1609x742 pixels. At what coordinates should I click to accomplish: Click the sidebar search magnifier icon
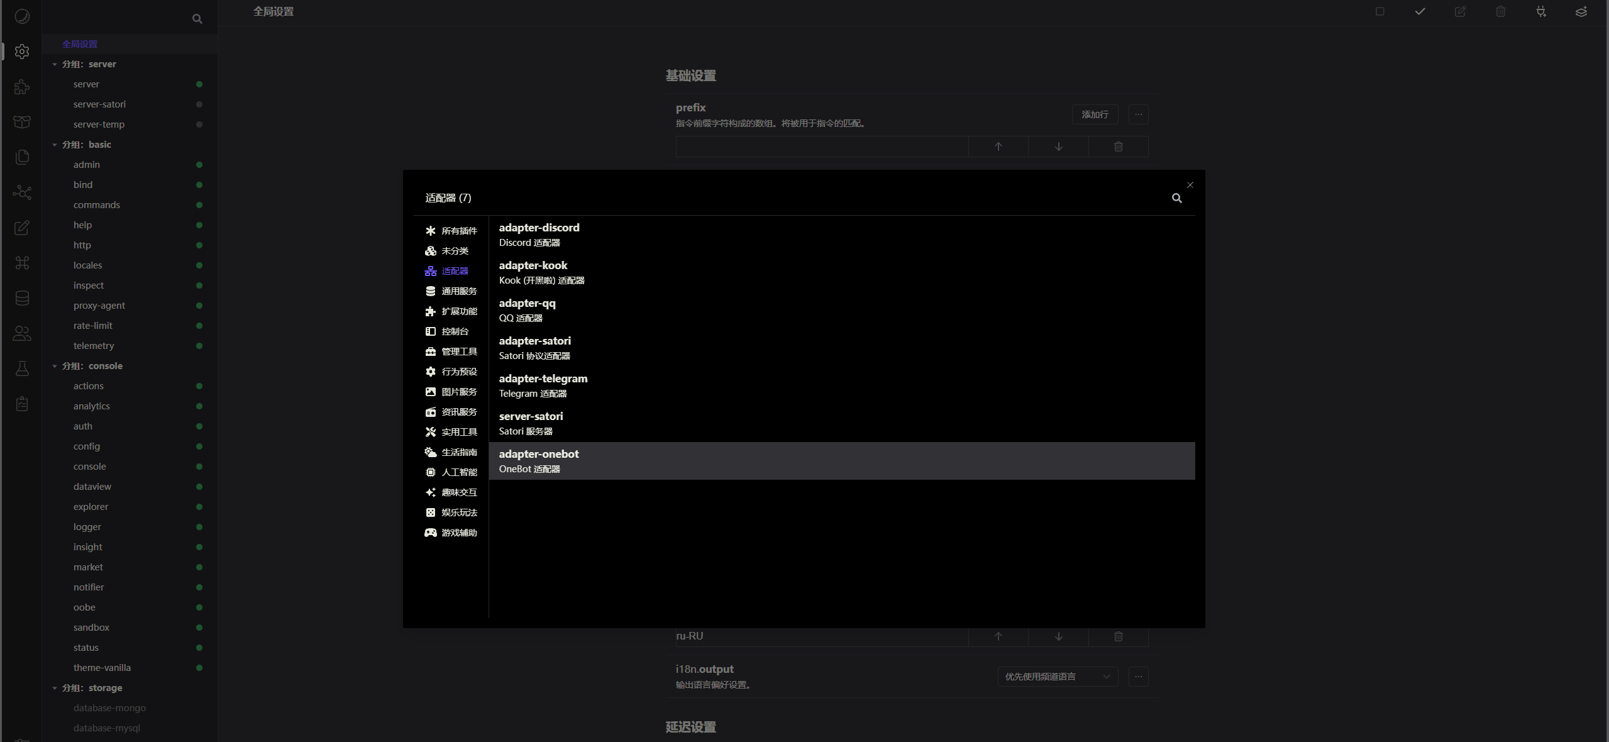click(x=197, y=19)
